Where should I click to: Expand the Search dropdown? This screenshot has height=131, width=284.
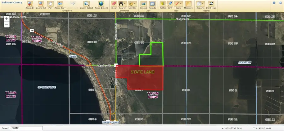(x=125, y=4)
